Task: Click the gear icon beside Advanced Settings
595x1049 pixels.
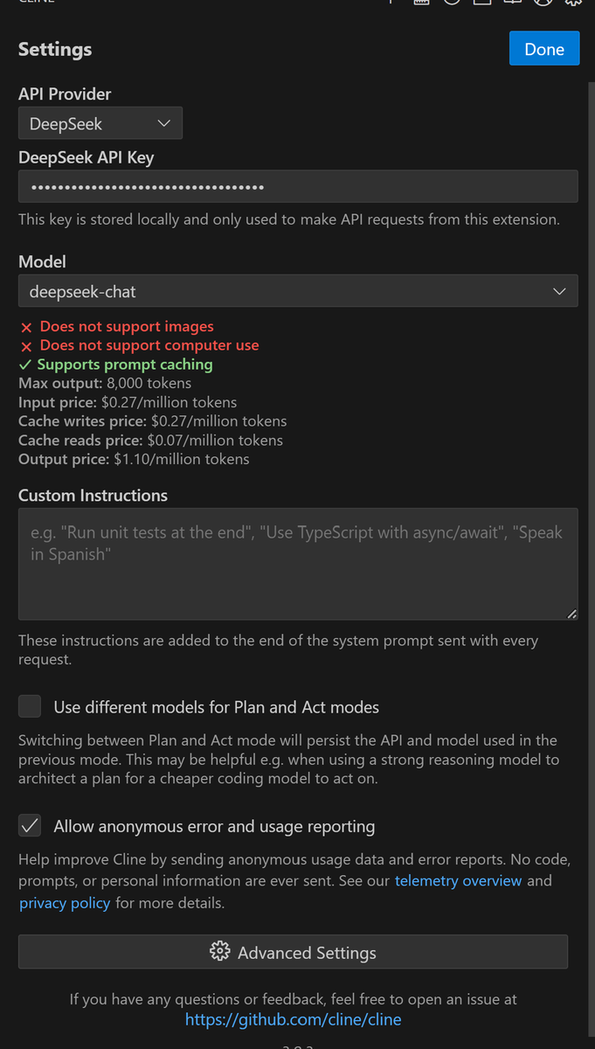Action: tap(220, 952)
